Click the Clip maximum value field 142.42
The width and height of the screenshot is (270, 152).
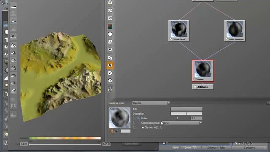click(107, 144)
